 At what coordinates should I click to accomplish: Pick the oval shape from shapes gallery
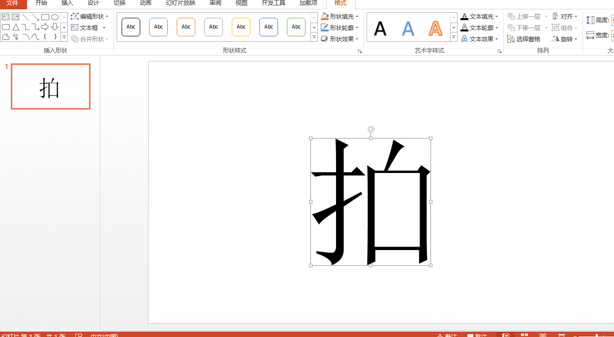coord(55,17)
